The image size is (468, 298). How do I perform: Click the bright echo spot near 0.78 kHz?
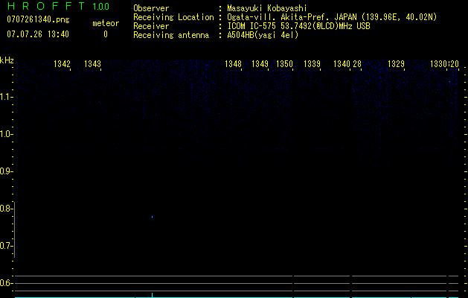pyautogui.click(x=153, y=217)
